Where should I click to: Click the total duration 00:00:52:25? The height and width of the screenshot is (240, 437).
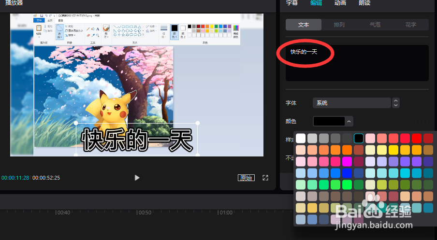tap(46, 178)
